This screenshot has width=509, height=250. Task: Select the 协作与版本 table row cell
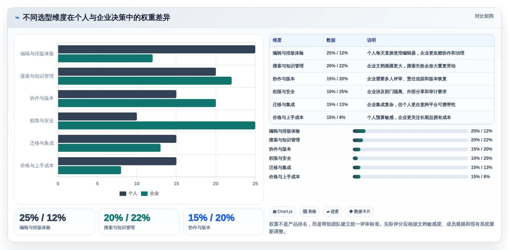click(x=284, y=79)
